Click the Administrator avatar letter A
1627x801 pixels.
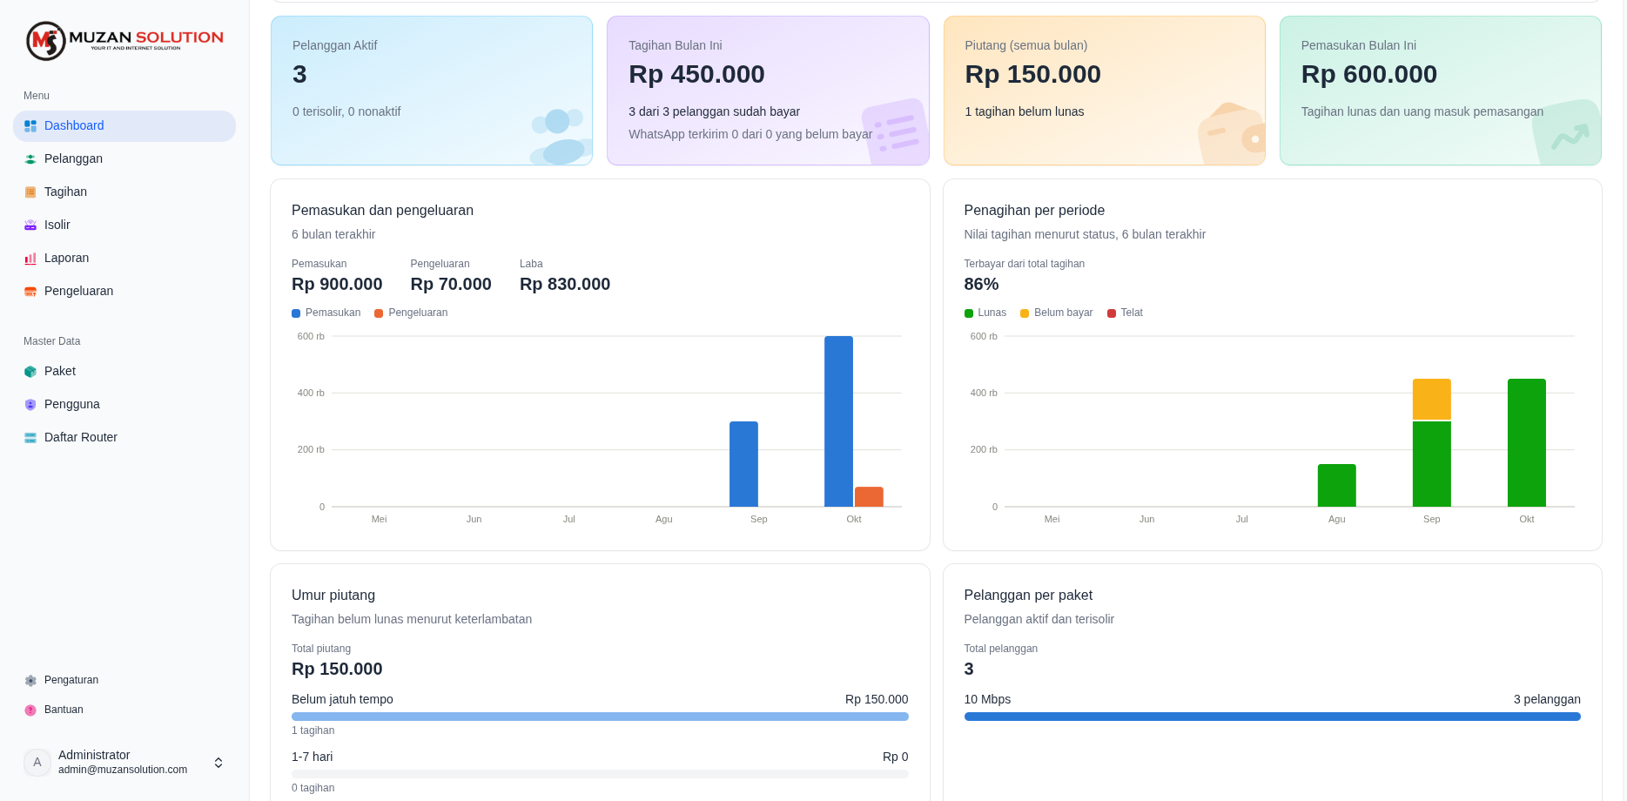(37, 763)
